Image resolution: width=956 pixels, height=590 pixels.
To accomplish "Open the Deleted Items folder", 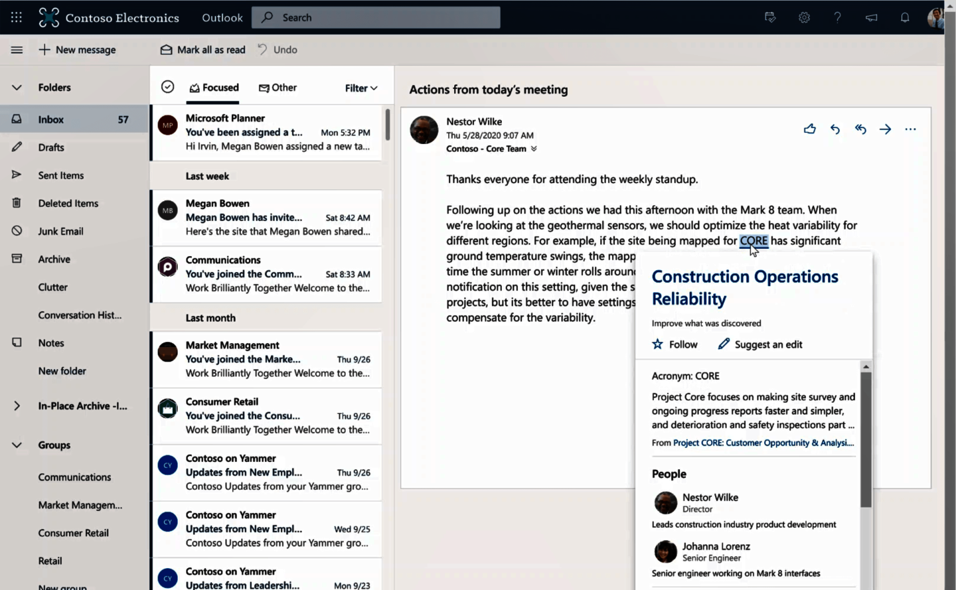I will pyautogui.click(x=74, y=203).
